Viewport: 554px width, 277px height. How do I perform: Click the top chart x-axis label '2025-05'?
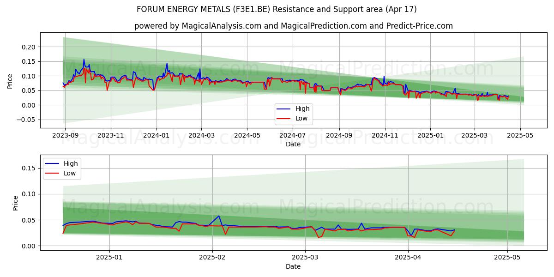pyautogui.click(x=520, y=135)
